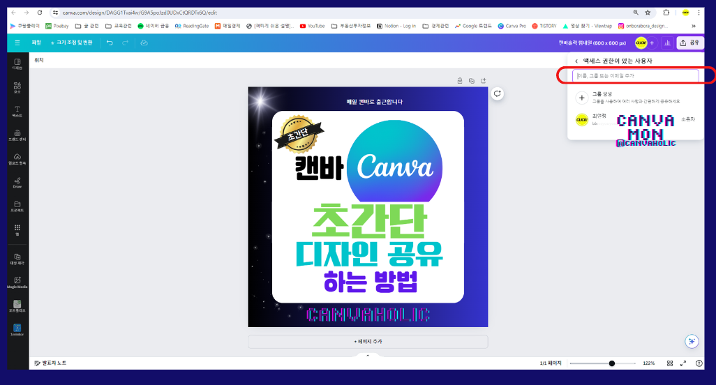Open the 파일 menu
Screen dimensions: 716x385
click(x=36, y=43)
